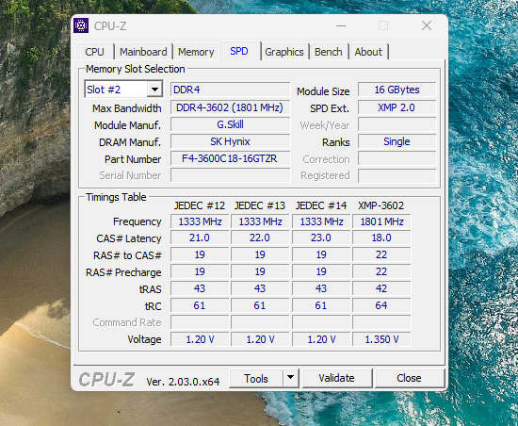Click the empty Registered field
518x426 pixels.
click(x=397, y=176)
